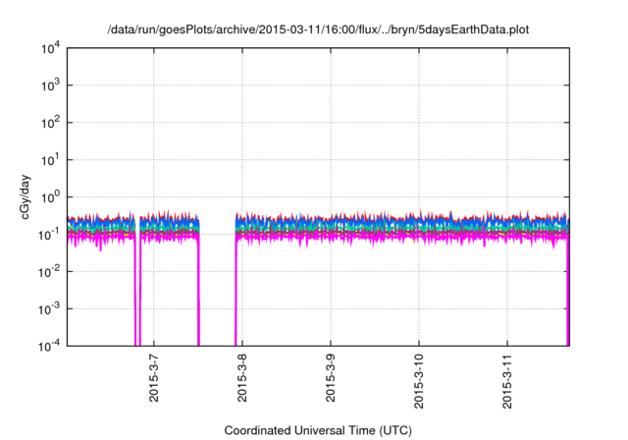This screenshot has height=440, width=628.
Task: Select the cGy/day y-axis label
Action: pos(26,196)
